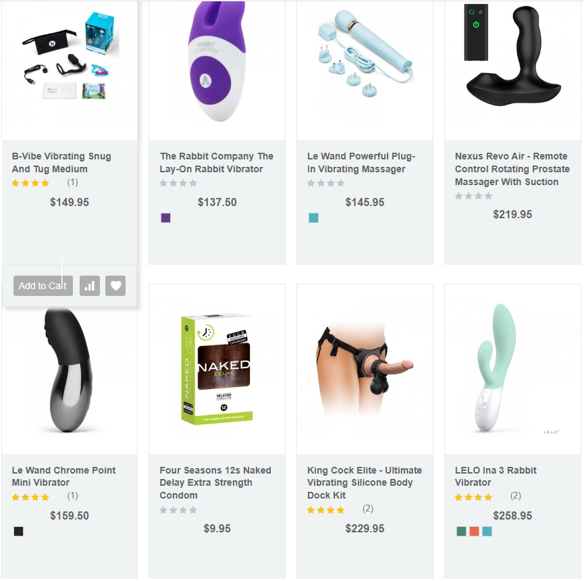Click the Nexus Revo Air product image

[x=512, y=54]
